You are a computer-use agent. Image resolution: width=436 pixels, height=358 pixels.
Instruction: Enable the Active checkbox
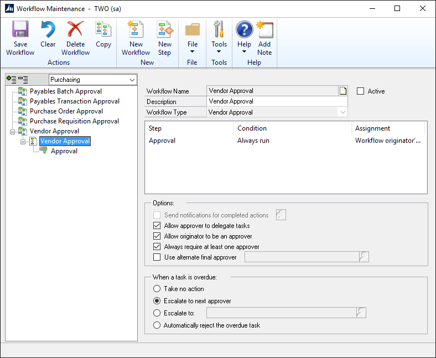click(361, 91)
